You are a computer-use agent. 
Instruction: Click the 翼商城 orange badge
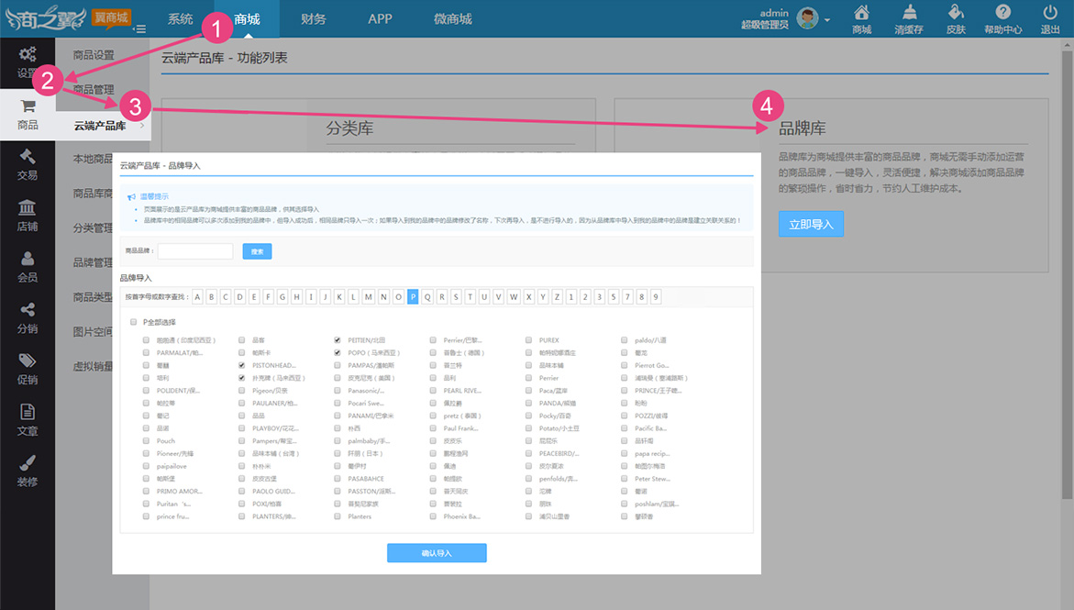pyautogui.click(x=111, y=17)
